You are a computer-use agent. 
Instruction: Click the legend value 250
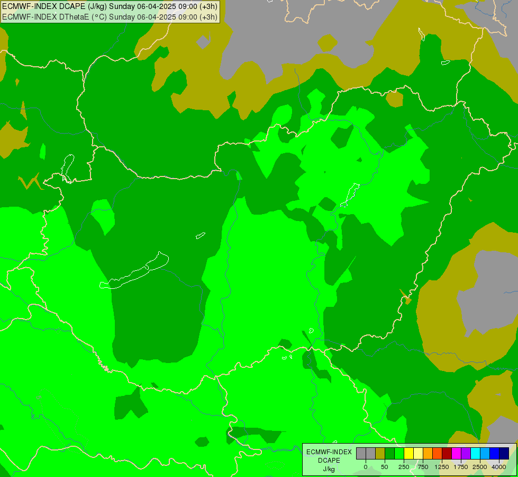pyautogui.click(x=404, y=467)
